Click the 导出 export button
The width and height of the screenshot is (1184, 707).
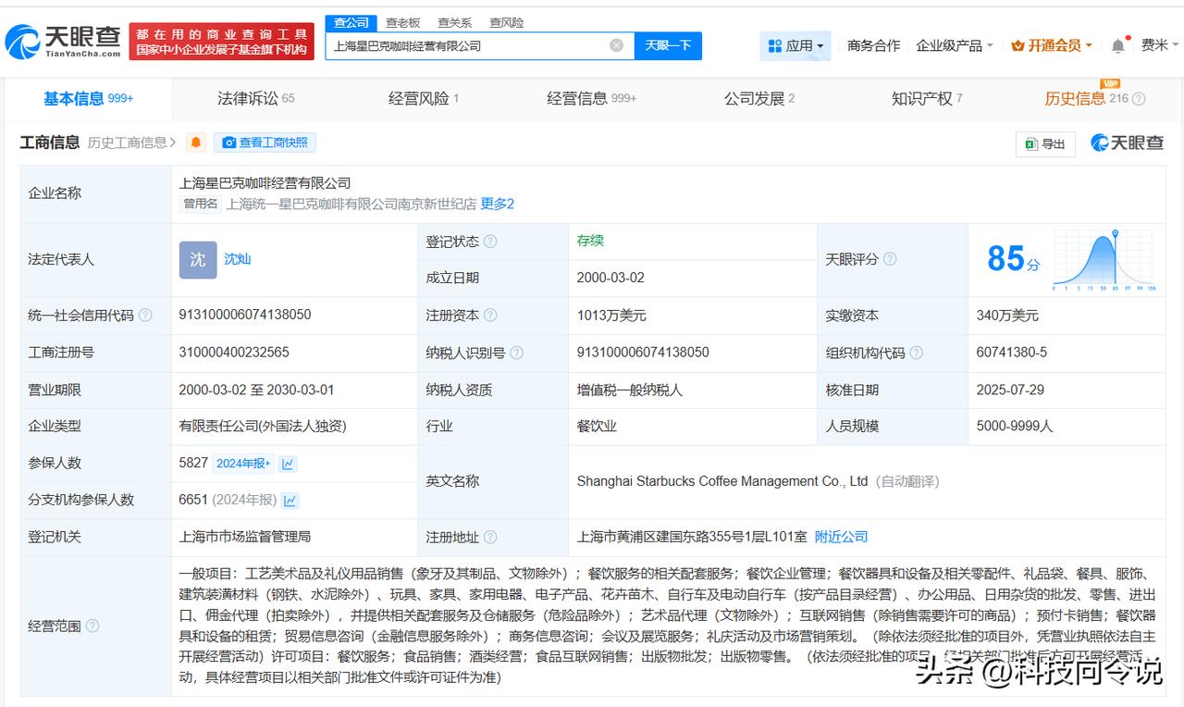(1045, 143)
